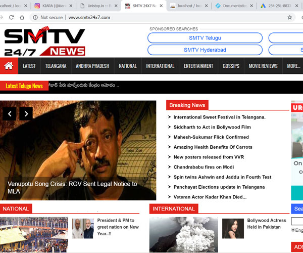Open President & PM to greet nation story
This screenshot has height=253, width=303.
[118, 227]
